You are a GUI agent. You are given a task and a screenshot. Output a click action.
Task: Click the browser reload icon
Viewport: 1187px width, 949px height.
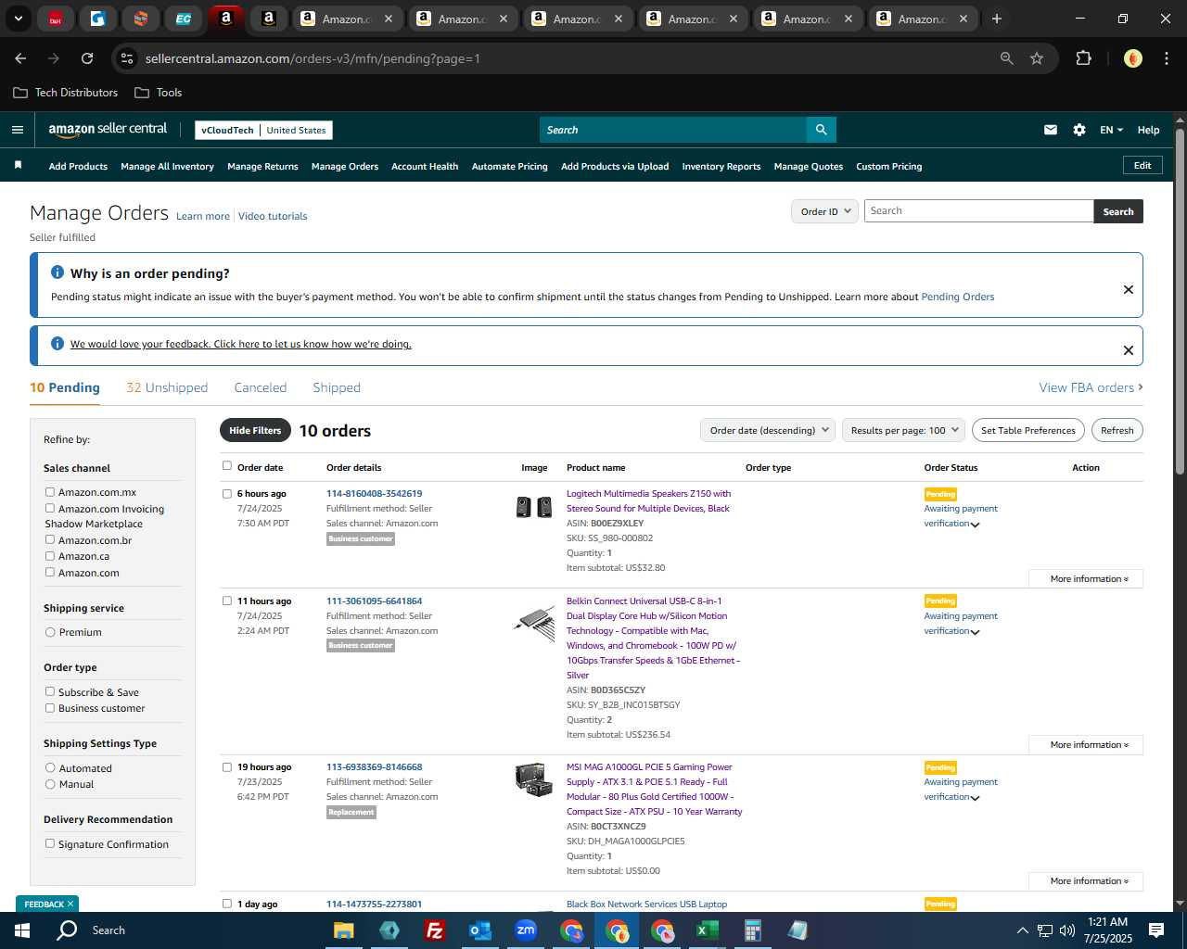tap(87, 58)
